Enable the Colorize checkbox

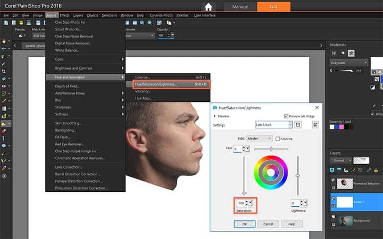click(x=278, y=139)
